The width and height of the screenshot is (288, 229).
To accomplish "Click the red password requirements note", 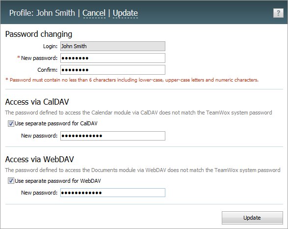I will point(132,80).
